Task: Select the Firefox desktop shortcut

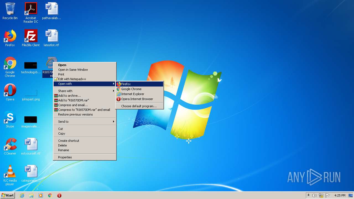Action: pos(10,38)
